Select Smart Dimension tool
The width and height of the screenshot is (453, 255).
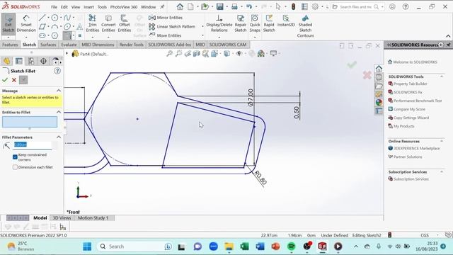pos(26,24)
